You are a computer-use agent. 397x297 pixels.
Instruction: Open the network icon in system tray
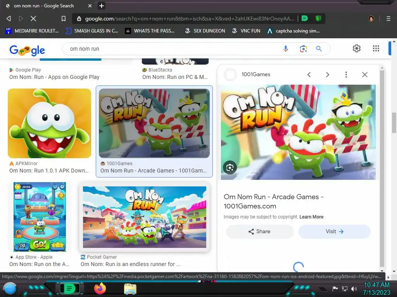tap(345, 288)
